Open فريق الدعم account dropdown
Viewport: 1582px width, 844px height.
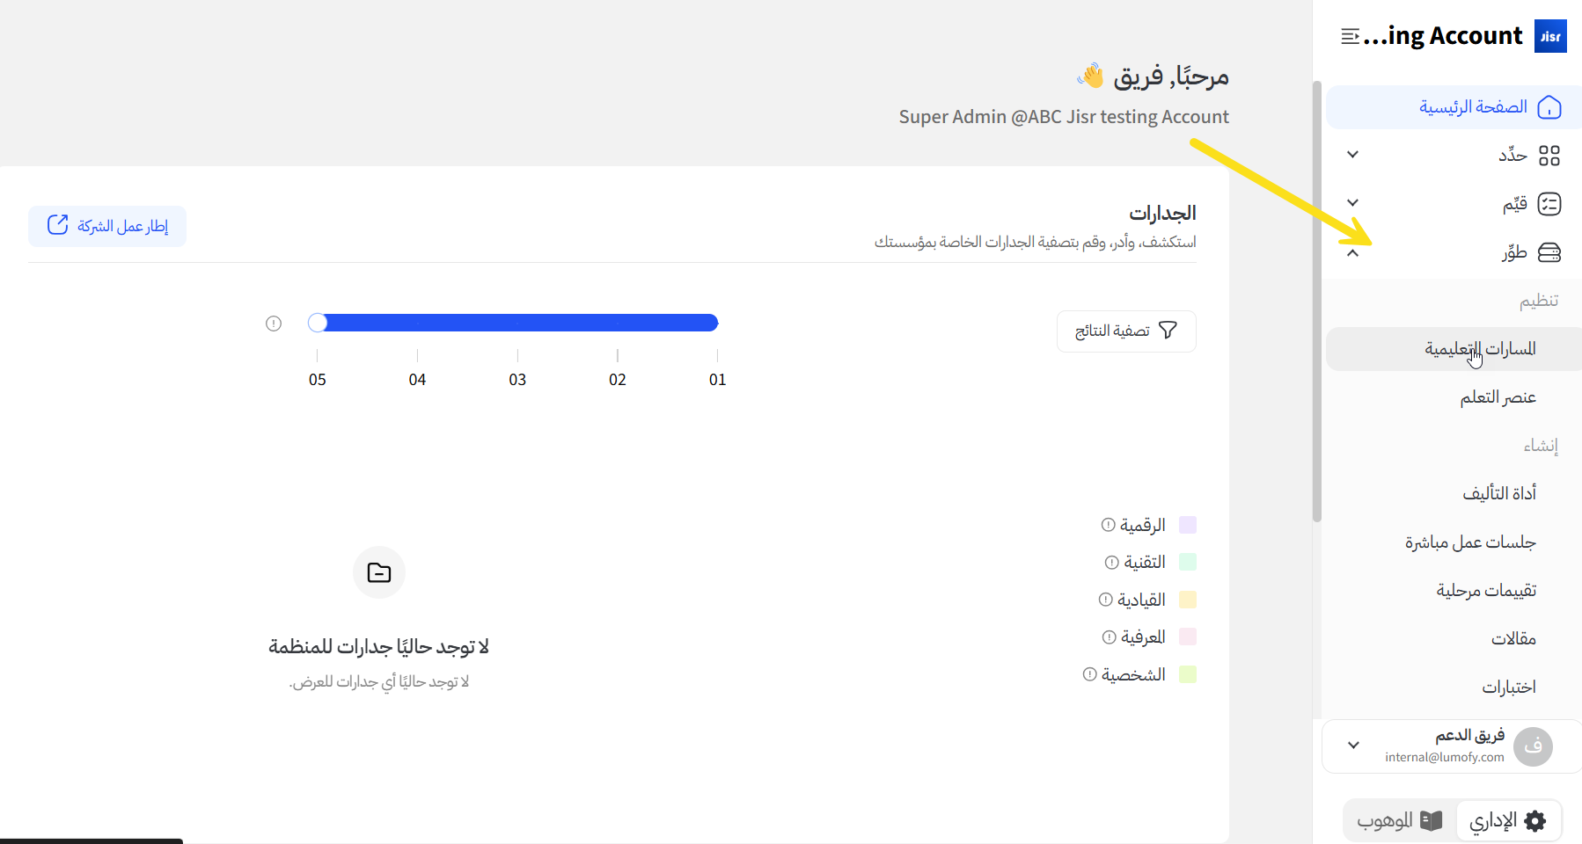1354,746
